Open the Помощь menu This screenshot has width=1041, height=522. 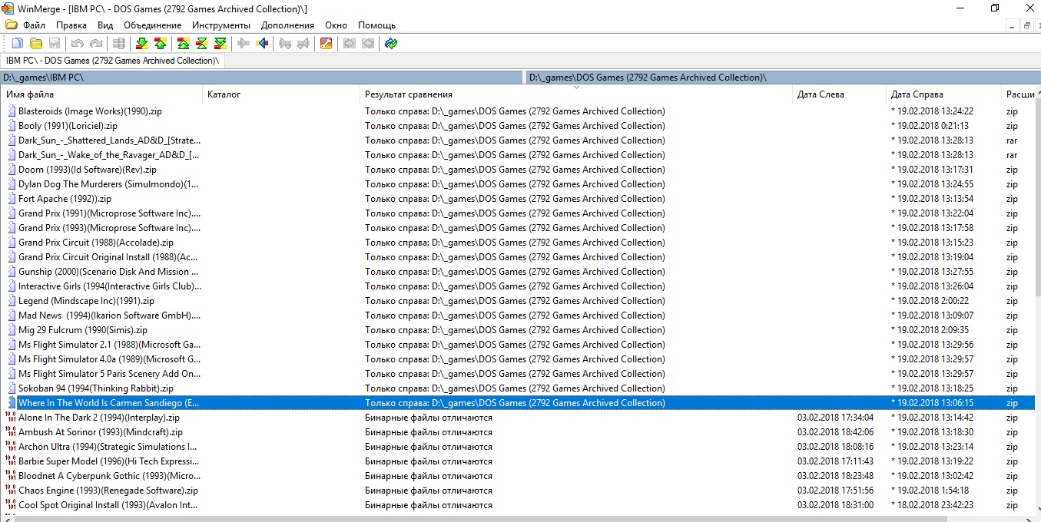376,25
